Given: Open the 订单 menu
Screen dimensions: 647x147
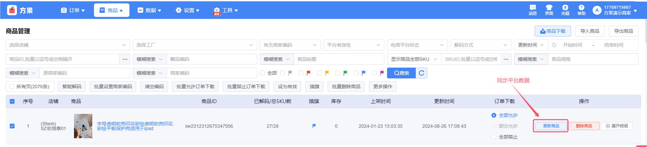Looking at the screenshot, I should 73,10.
